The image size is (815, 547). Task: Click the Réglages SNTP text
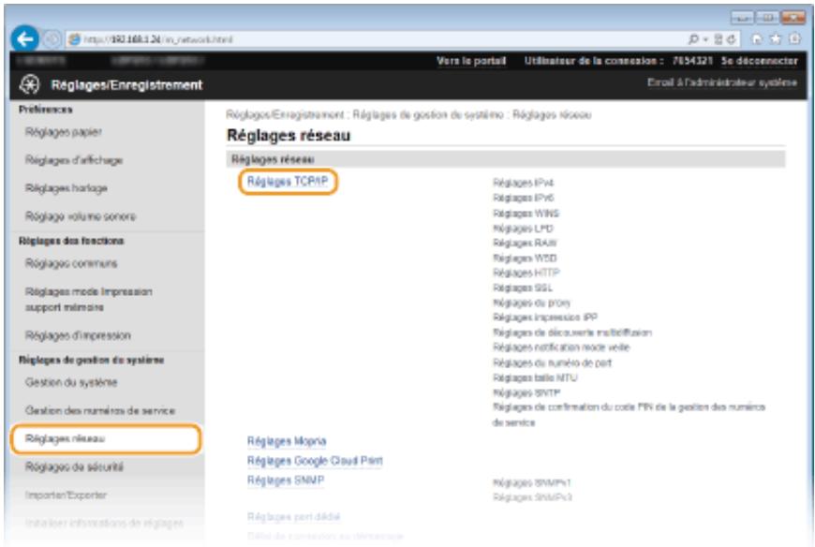pyautogui.click(x=526, y=393)
